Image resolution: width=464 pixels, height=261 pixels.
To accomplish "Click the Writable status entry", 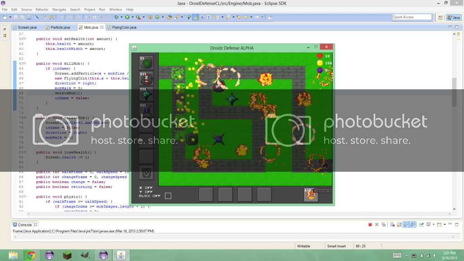I will click(304, 246).
